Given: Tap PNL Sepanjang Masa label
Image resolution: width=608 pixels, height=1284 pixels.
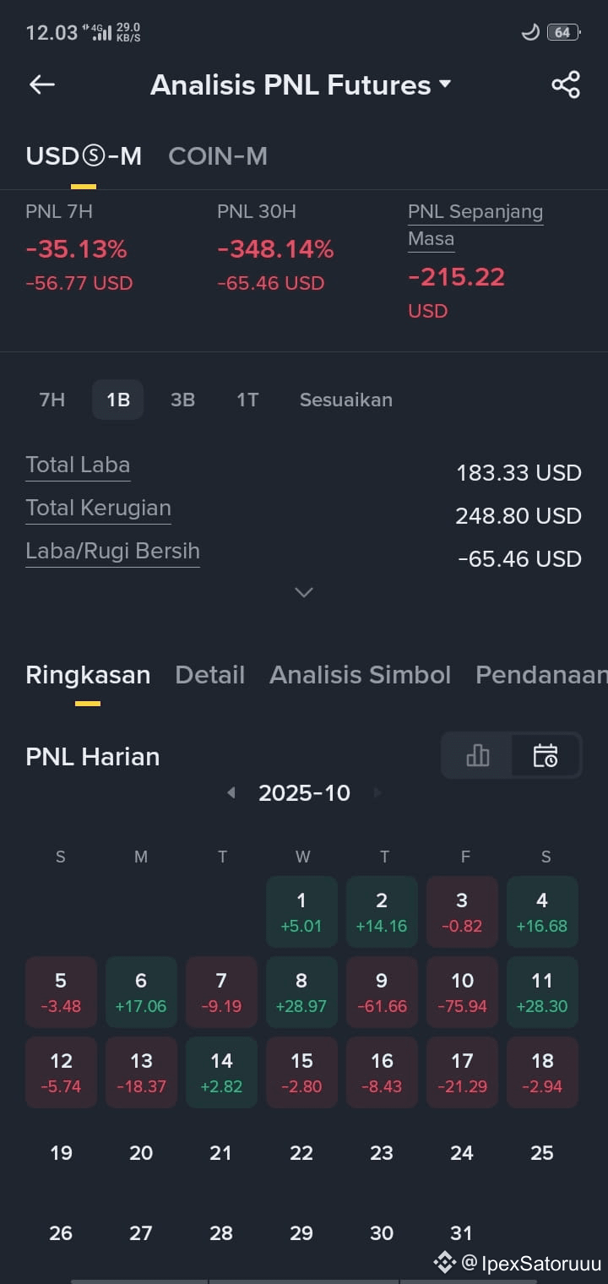Looking at the screenshot, I should point(475,225).
